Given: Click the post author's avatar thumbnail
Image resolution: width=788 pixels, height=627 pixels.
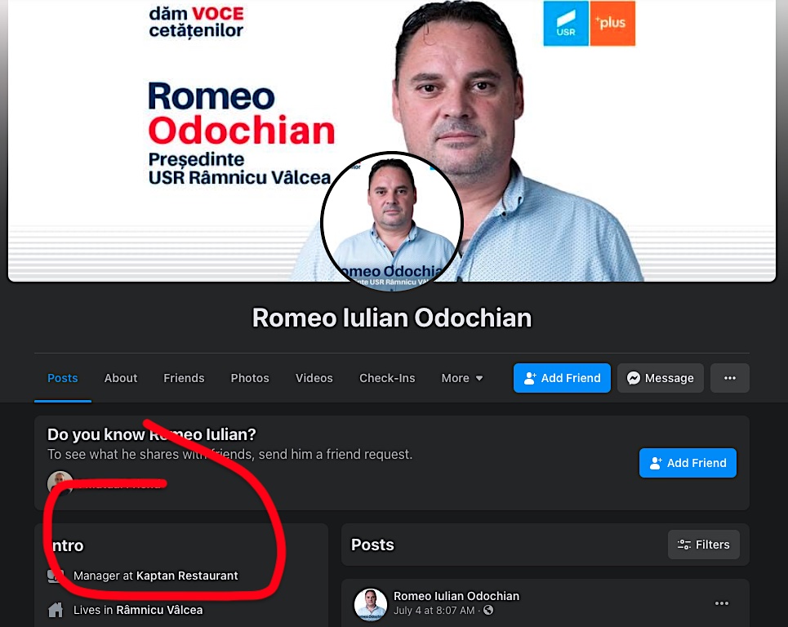Looking at the screenshot, I should tap(371, 604).
